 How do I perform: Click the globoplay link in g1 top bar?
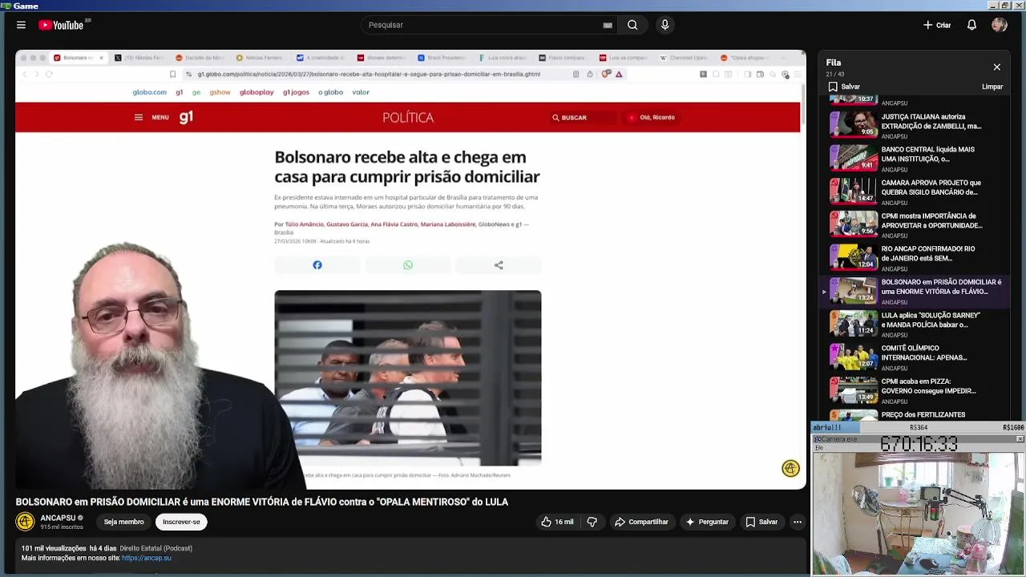tap(256, 92)
